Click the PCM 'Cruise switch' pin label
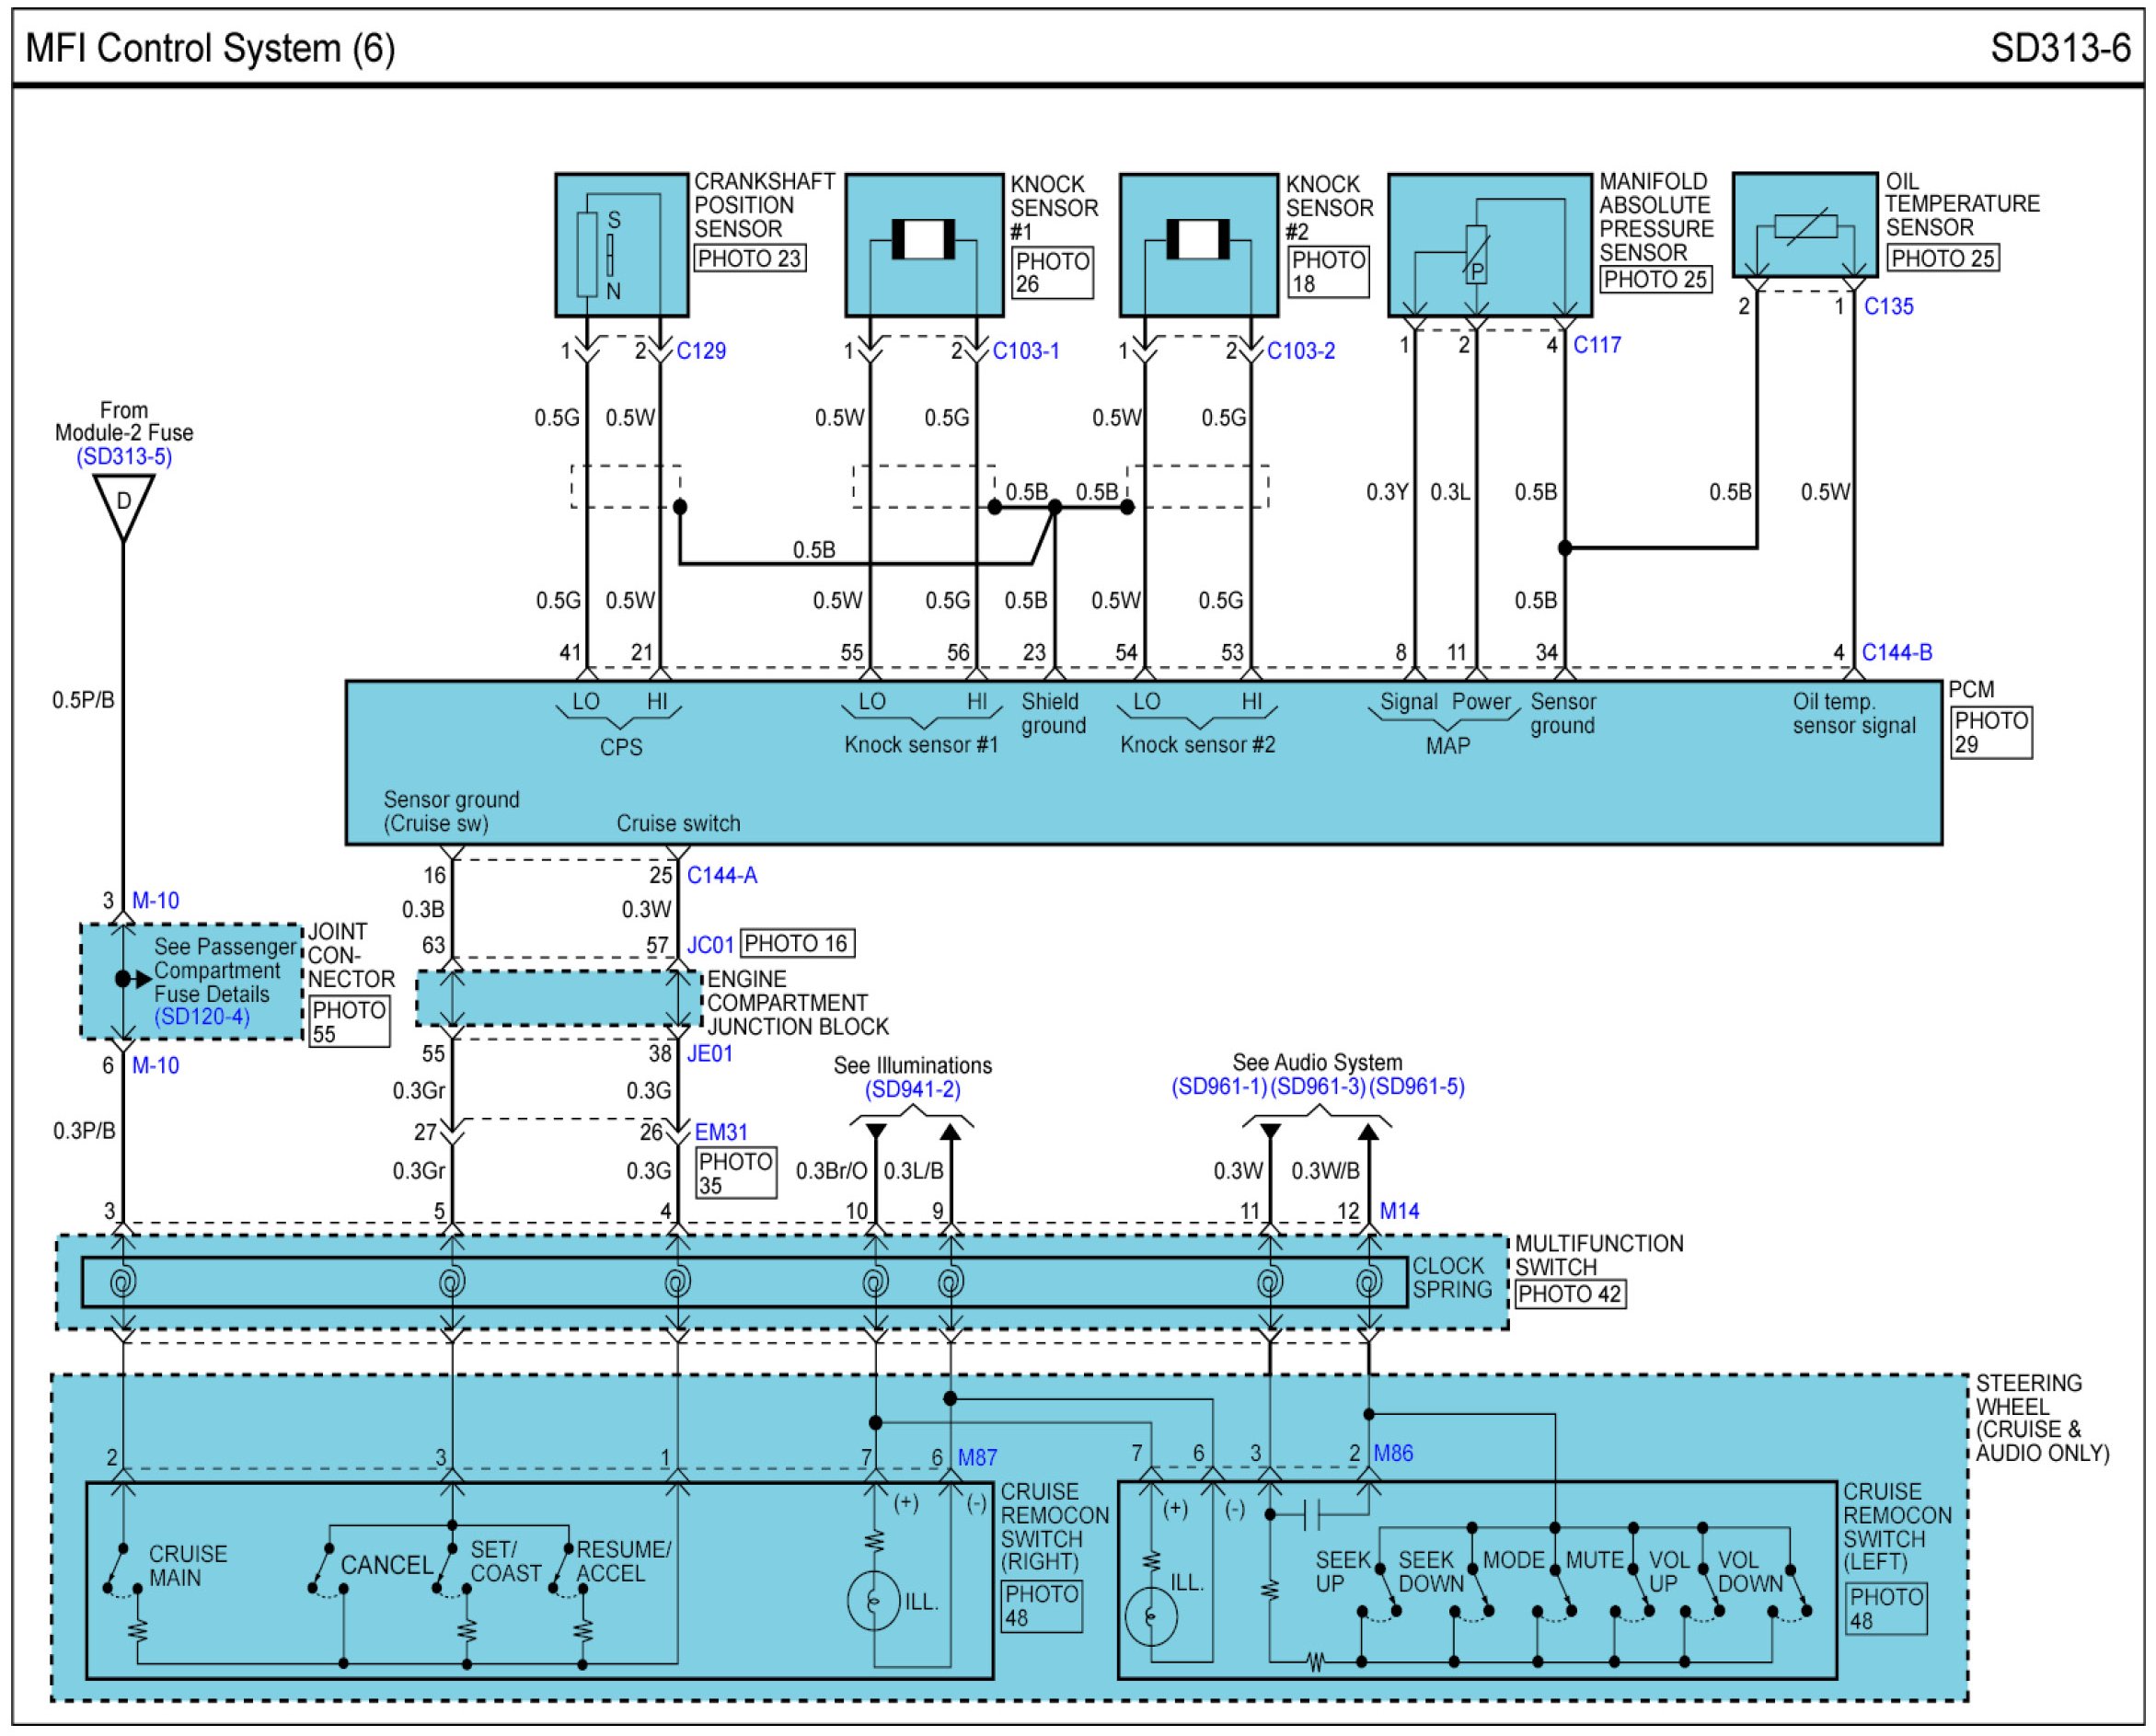 pyautogui.click(x=678, y=823)
